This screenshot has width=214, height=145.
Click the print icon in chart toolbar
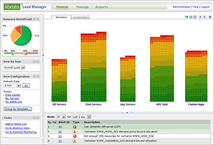(191, 17)
